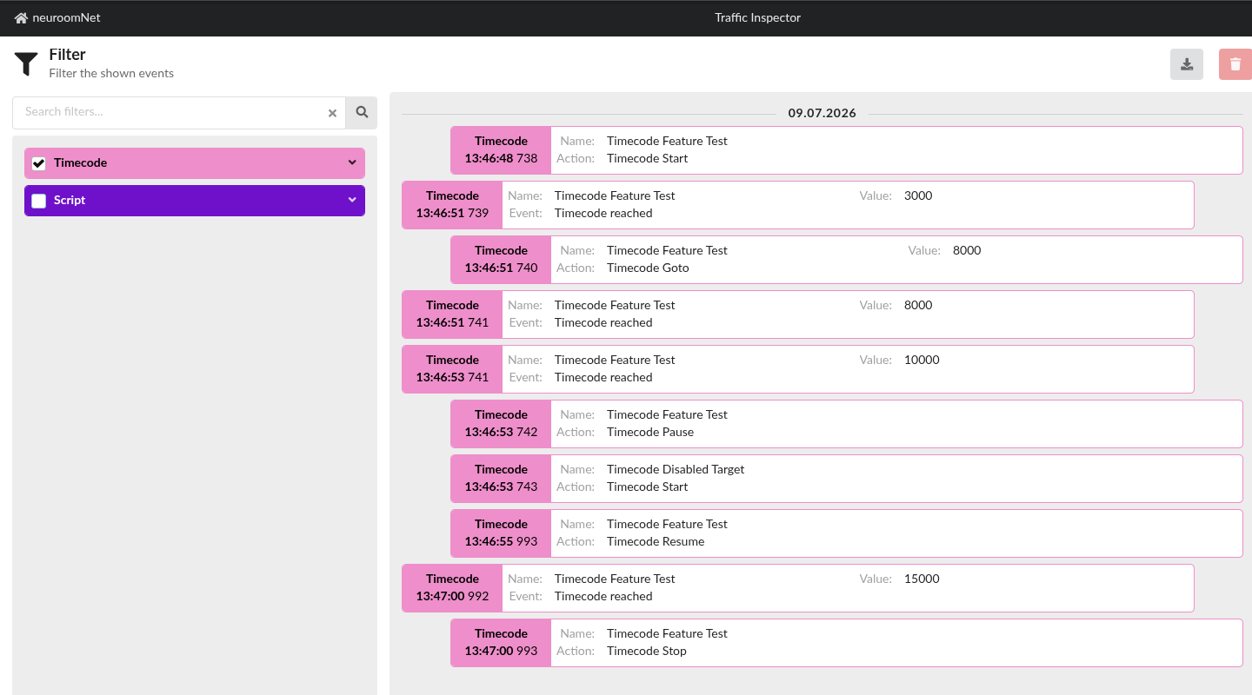Expand the Timecode filter chevron
Viewport: 1252px width, 695px height.
[352, 162]
